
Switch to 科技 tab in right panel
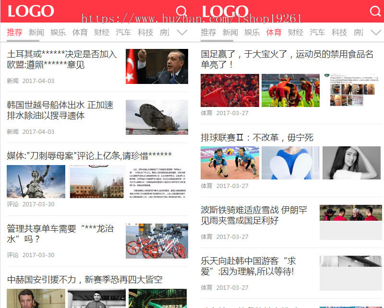tap(339, 32)
